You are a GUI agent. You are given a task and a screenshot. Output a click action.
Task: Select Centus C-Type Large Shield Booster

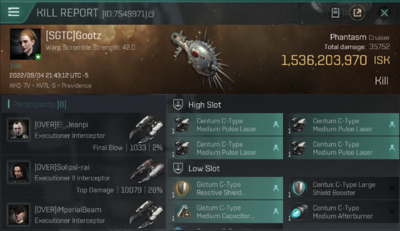coord(342,188)
